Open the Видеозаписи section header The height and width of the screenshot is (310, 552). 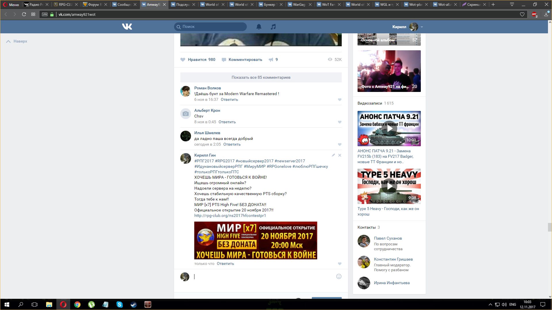(370, 103)
